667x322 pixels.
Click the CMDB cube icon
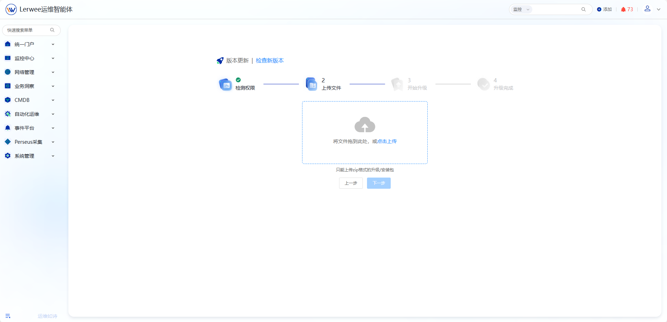click(x=8, y=100)
